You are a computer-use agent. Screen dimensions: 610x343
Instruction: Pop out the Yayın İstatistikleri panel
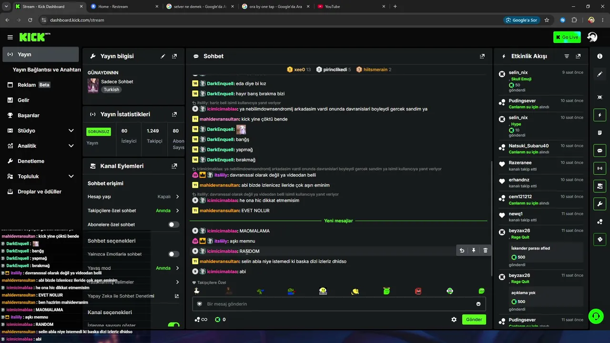(x=174, y=114)
